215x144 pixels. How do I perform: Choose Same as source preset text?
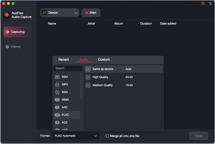point(103,69)
